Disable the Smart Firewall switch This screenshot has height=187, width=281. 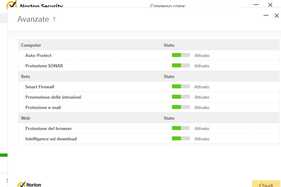tap(181, 87)
